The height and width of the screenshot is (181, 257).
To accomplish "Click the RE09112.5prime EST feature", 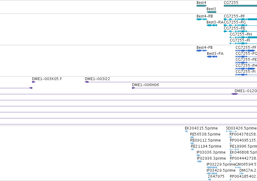I will (x=192, y=143).
